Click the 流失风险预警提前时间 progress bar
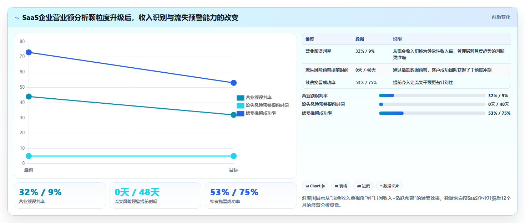This screenshot has height=223, width=525. click(x=432, y=104)
